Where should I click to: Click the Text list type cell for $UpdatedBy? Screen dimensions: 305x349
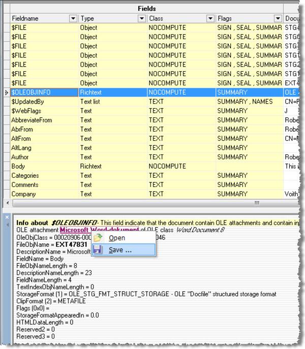[x=113, y=102]
